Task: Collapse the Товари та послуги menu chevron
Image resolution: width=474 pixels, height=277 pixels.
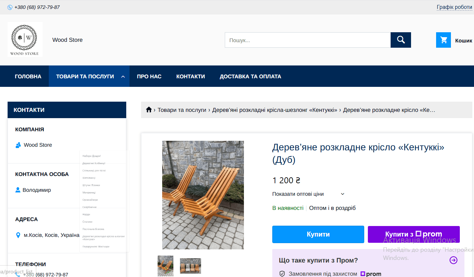Action: [123, 77]
